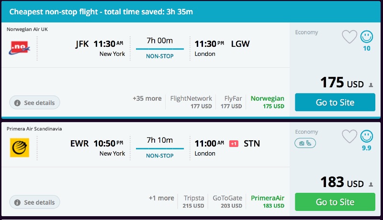Image resolution: width=383 pixels, height=220 pixels.
Task: Favorite the Primera Air flight heart icon
Action: [x=349, y=136]
